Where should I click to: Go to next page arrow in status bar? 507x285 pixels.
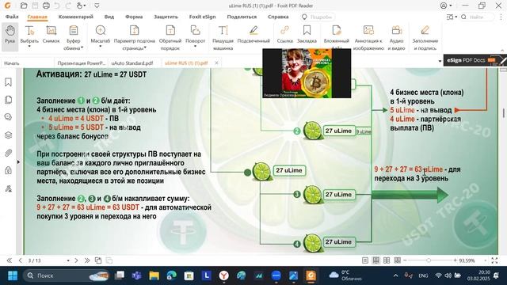pyautogui.click(x=76, y=260)
